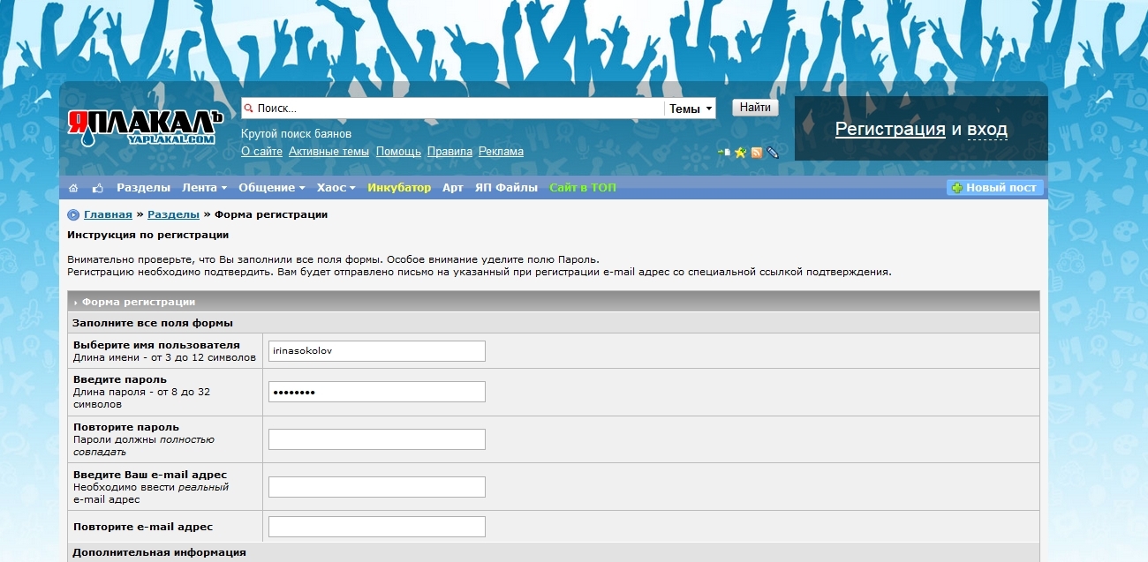The height and width of the screenshot is (562, 1148).
Task: Expand the Хаос dropdown menu
Action: pos(336,188)
